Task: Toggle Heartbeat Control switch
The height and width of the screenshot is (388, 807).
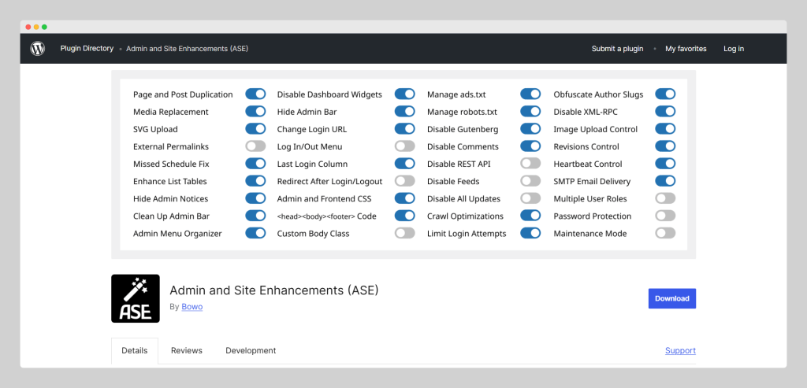Action: point(665,164)
